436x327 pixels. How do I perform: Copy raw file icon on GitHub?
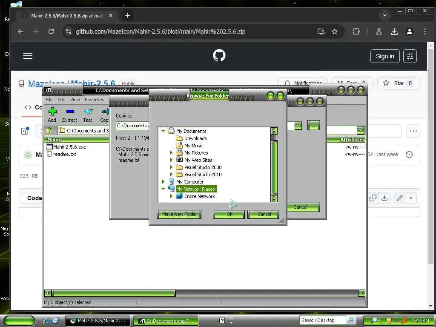pyautogui.click(x=373, y=198)
